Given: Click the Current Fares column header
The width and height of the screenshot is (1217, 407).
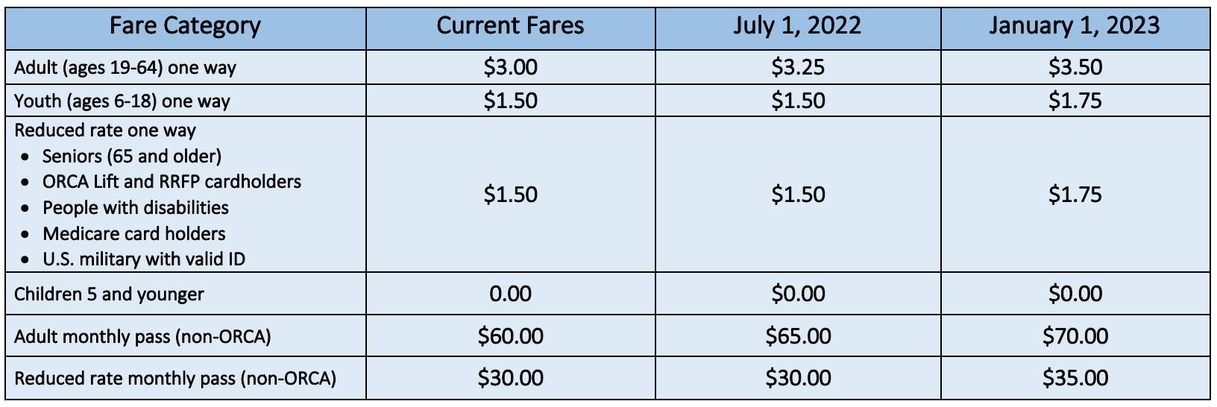Looking at the screenshot, I should pyautogui.click(x=510, y=26).
